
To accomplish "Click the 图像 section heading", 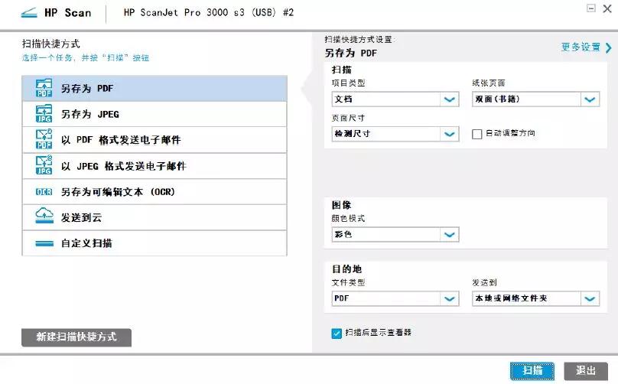I will point(341,204).
